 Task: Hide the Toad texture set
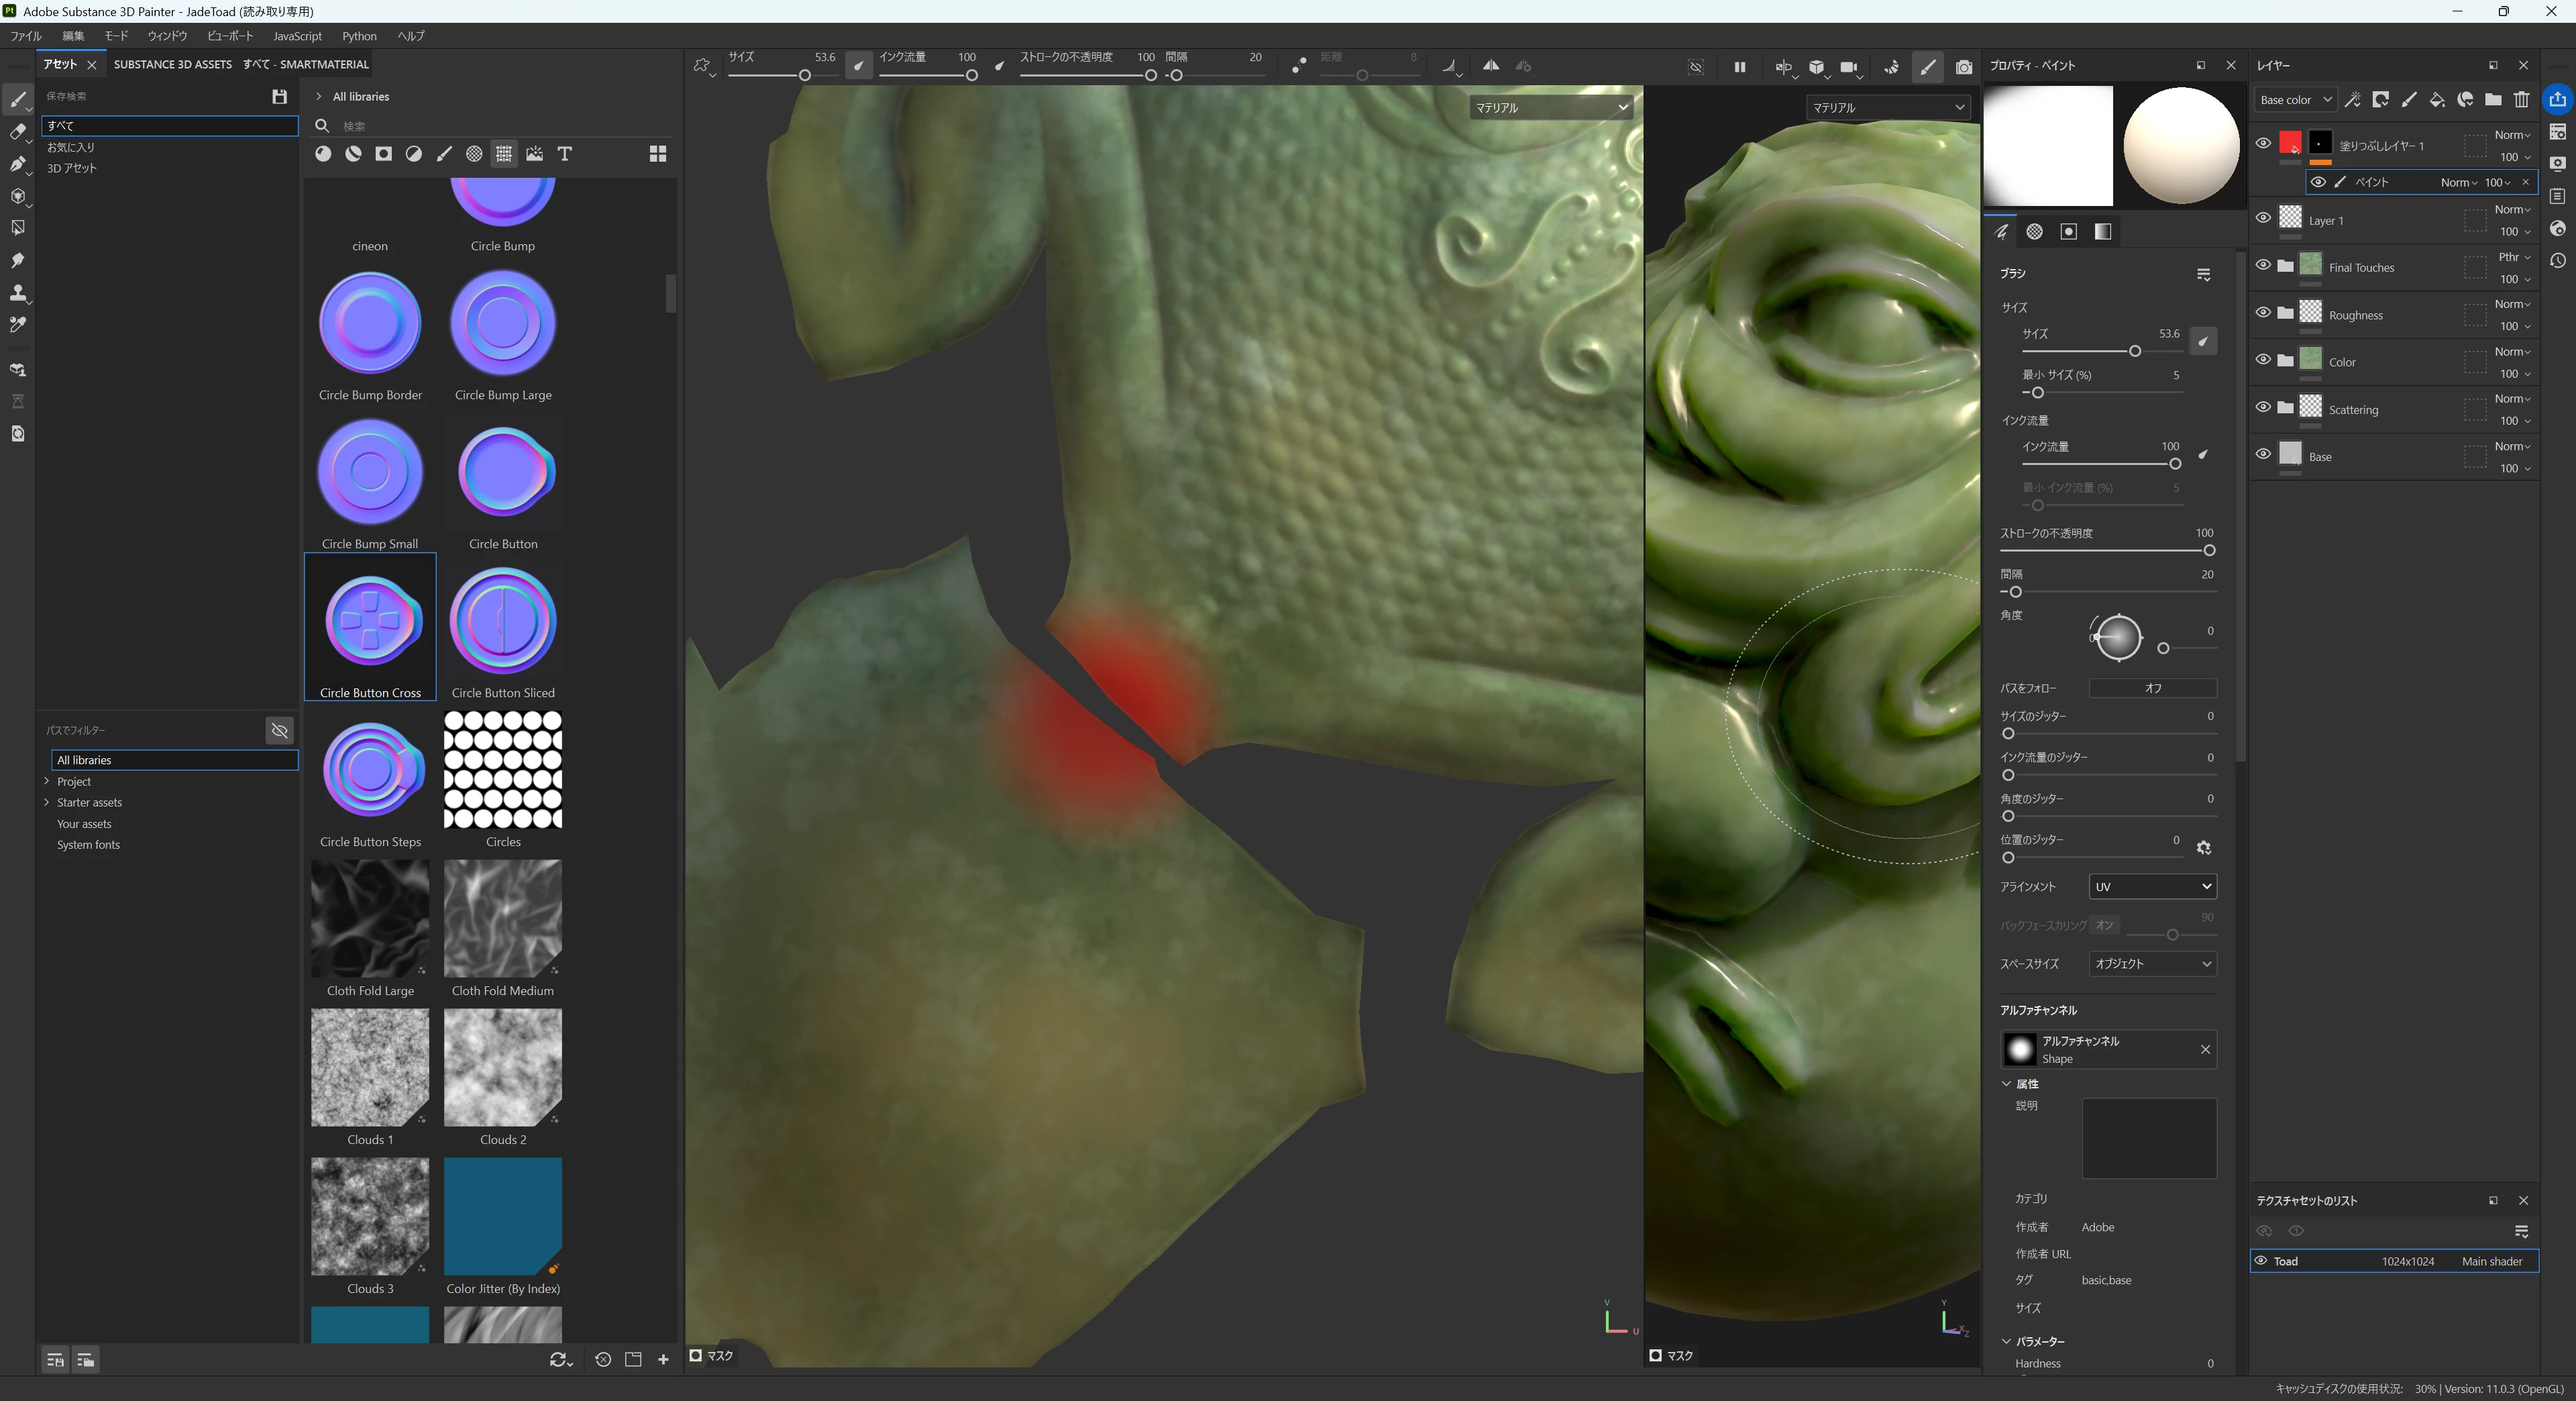coord(2260,1261)
